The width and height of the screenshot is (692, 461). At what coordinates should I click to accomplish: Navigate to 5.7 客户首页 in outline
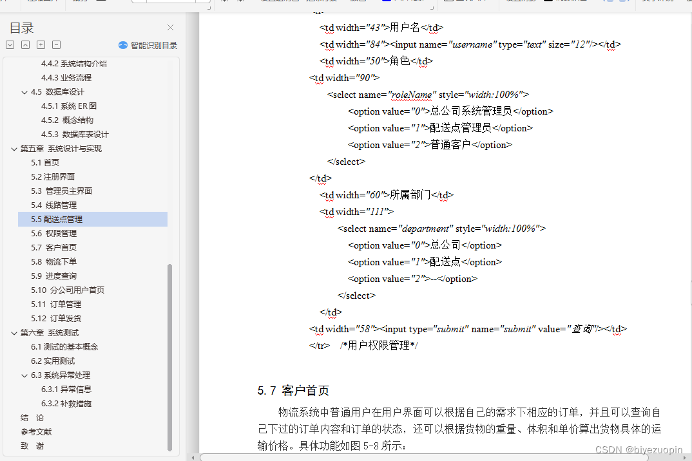(54, 247)
